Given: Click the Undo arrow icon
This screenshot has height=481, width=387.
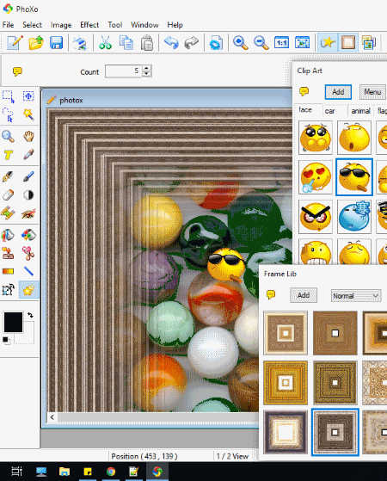Looking at the screenshot, I should [x=171, y=43].
